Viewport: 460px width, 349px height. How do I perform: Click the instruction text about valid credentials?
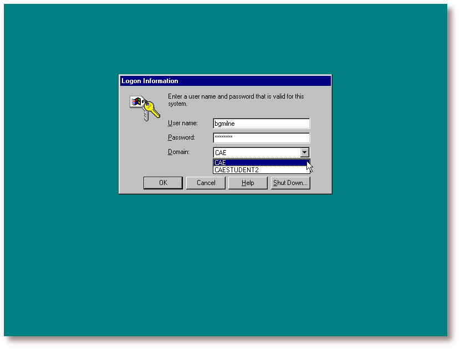click(236, 100)
